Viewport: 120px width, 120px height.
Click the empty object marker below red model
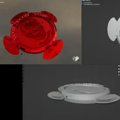click(21, 54)
